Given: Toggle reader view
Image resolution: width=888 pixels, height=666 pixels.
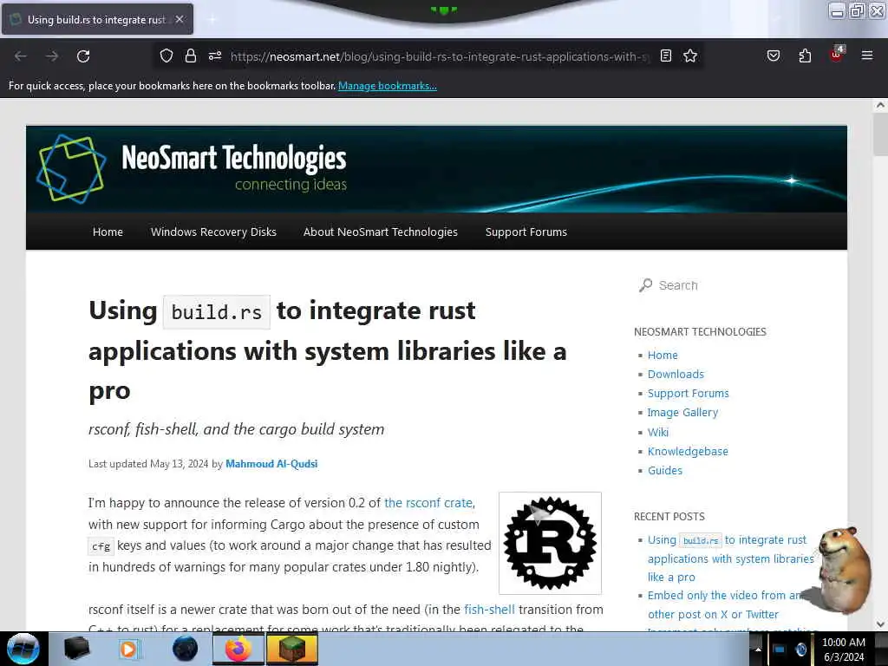Looking at the screenshot, I should 666,55.
